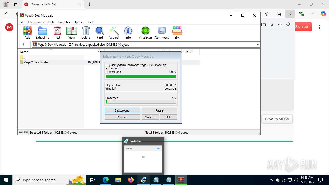329x185 pixels.
Task: Click the README.md file progress bar
Action: (x=141, y=76)
